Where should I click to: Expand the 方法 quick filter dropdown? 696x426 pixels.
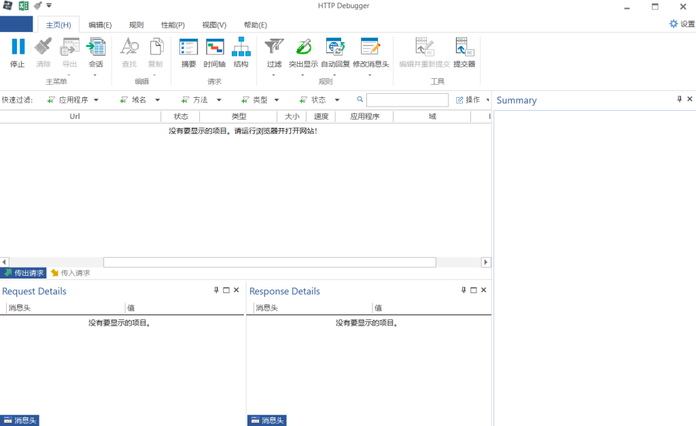click(219, 100)
